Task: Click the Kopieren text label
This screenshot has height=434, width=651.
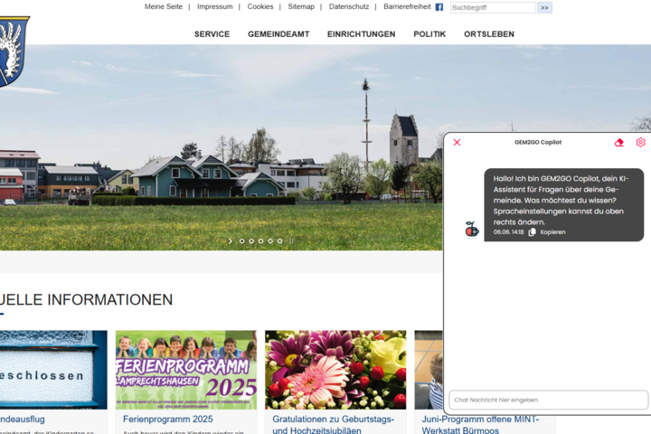Action: coord(552,232)
